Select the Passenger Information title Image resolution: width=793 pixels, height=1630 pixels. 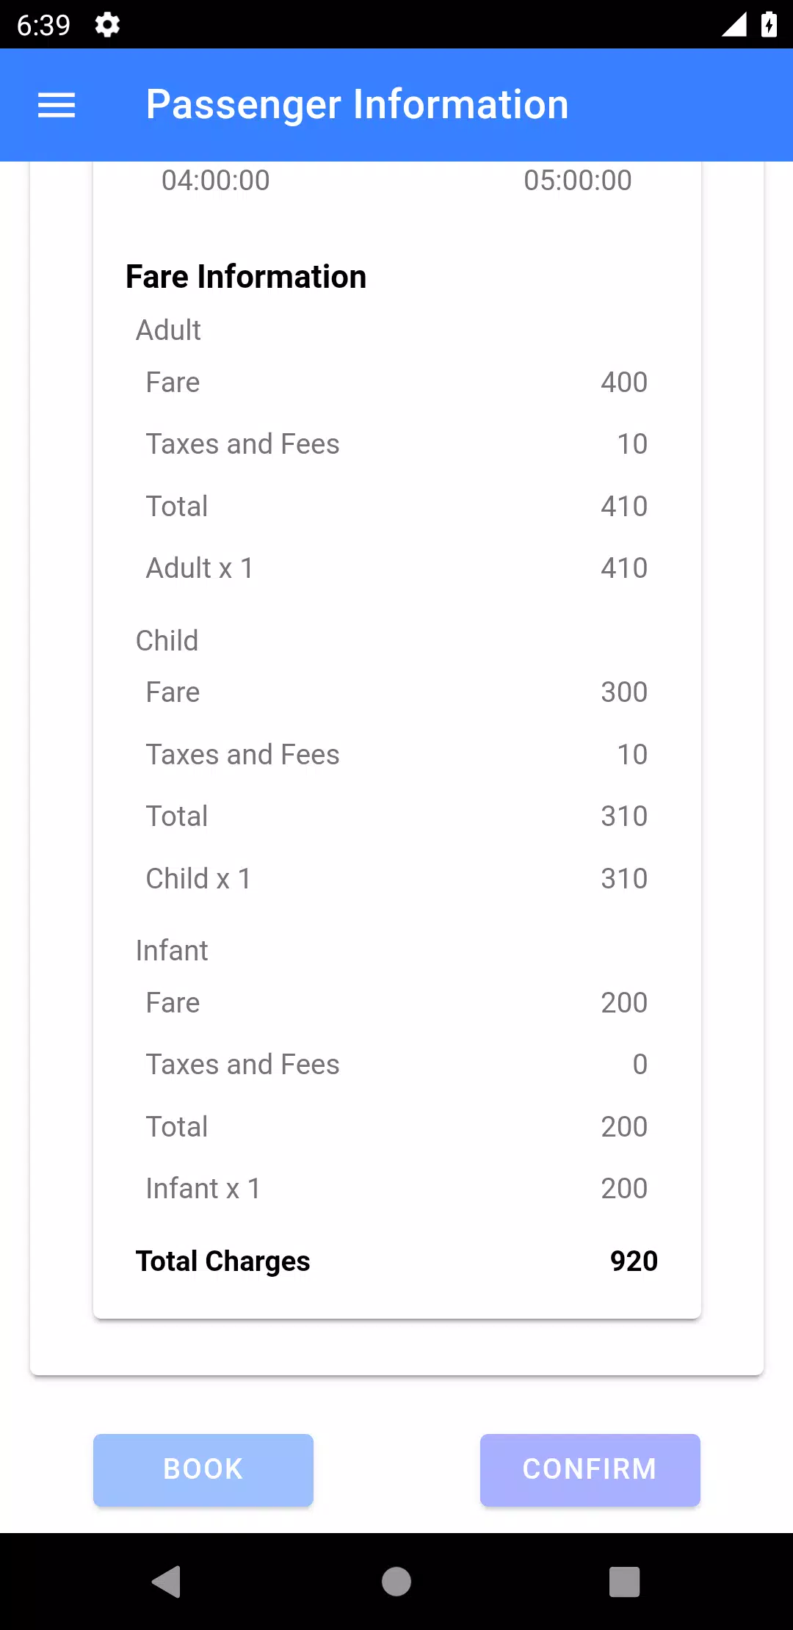[358, 104]
